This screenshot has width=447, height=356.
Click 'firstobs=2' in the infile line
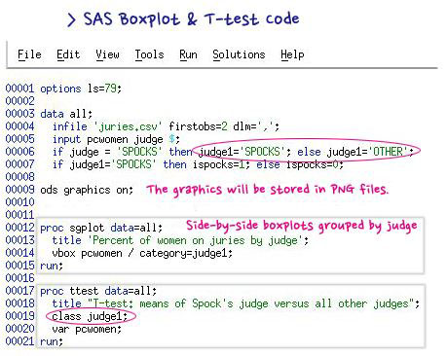[x=198, y=126]
